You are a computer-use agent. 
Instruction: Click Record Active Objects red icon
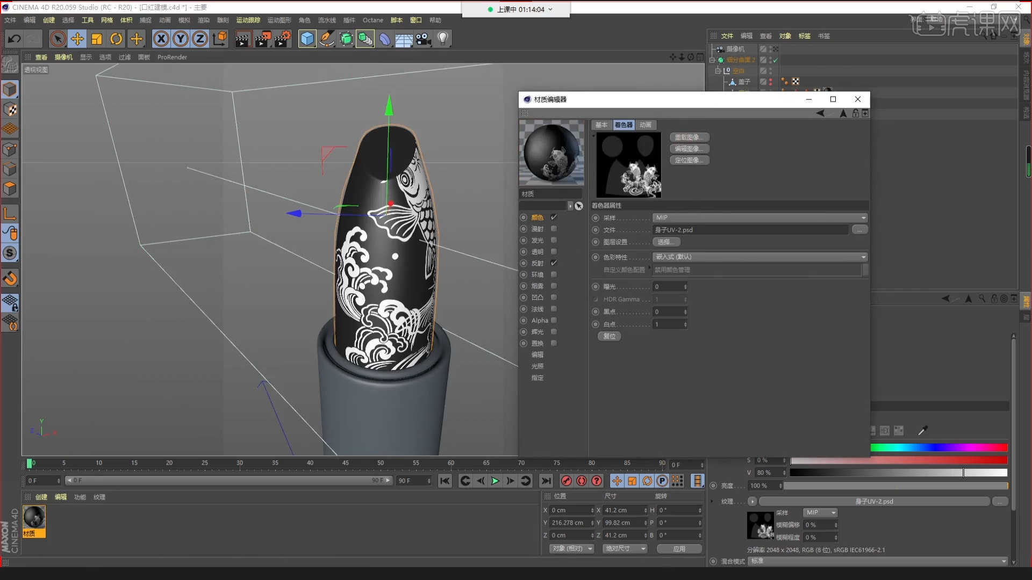567,481
